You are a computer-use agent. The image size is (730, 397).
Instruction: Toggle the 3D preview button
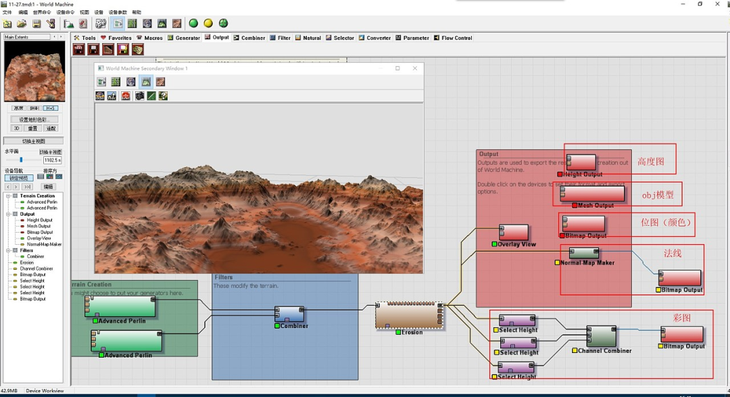click(x=16, y=128)
